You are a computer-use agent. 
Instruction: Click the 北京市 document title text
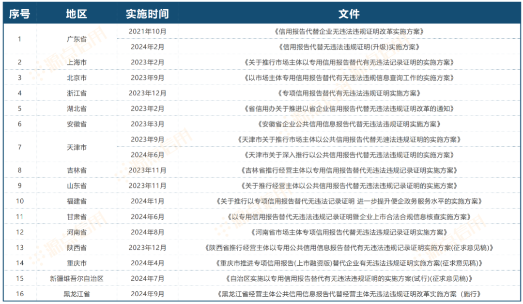[349, 78]
